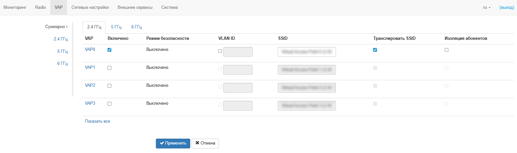Click the Показать все link
The height and width of the screenshot is (153, 517).
click(97, 121)
